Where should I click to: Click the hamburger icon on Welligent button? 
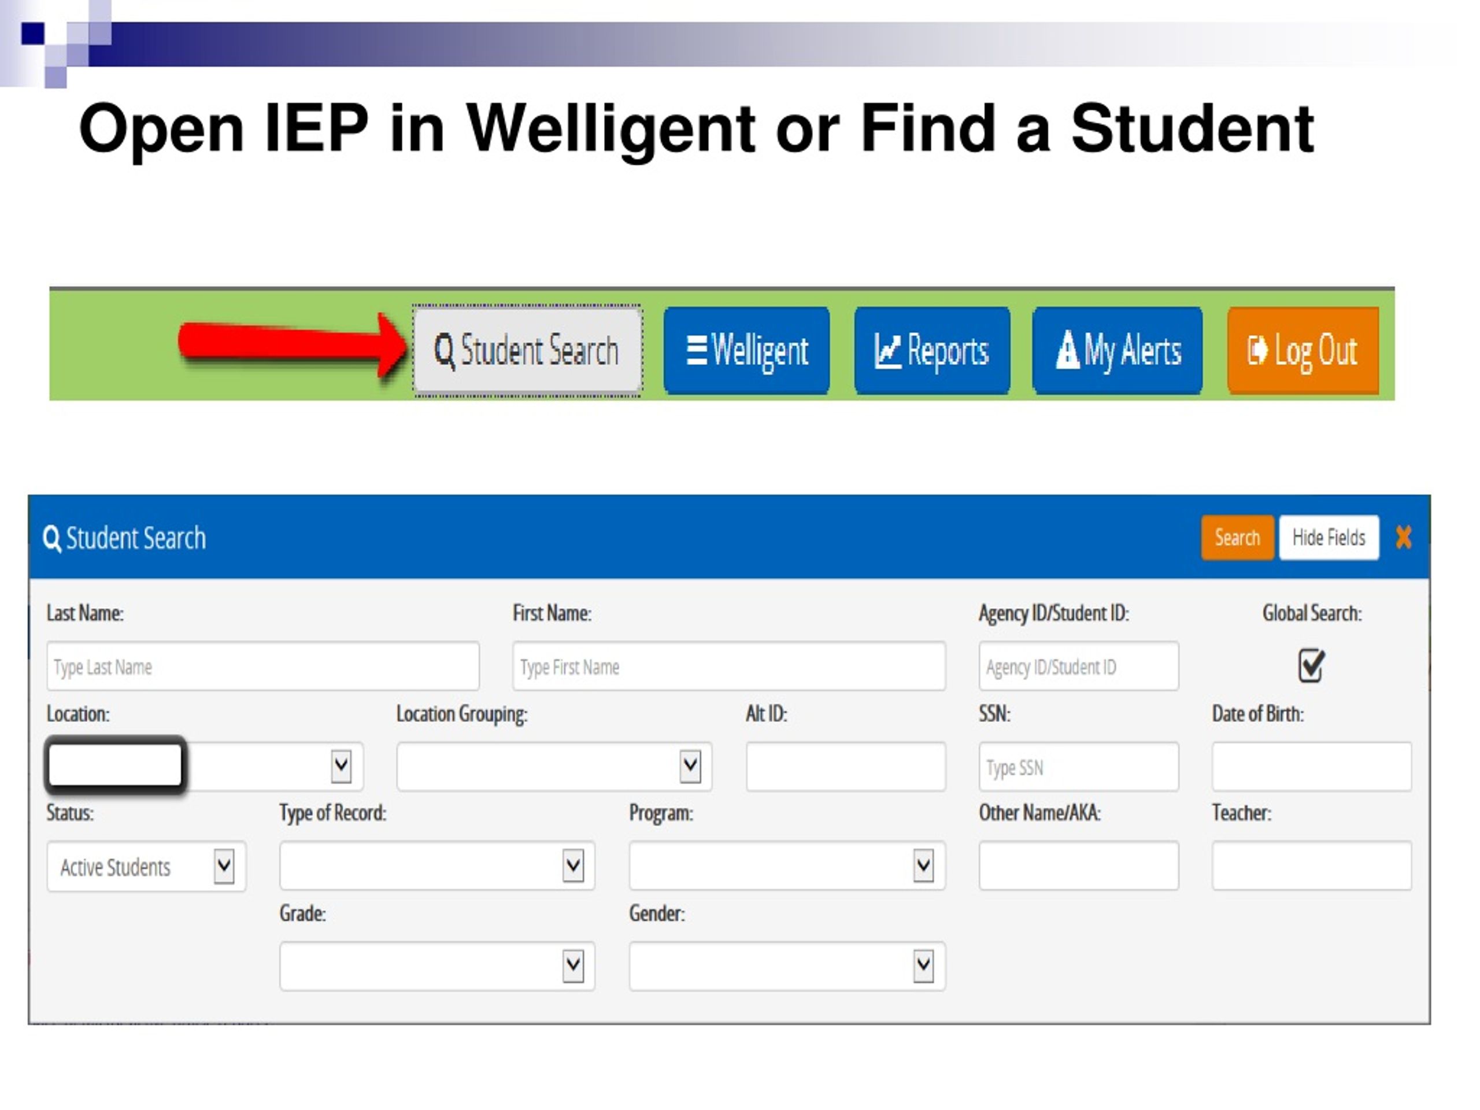point(697,350)
